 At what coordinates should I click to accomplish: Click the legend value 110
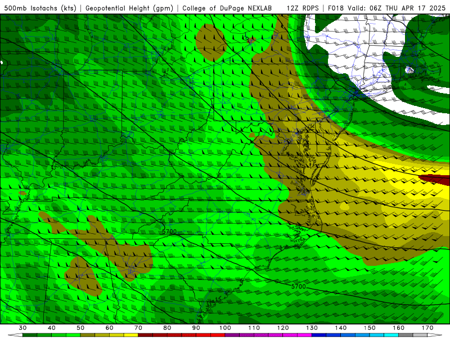tap(254, 328)
